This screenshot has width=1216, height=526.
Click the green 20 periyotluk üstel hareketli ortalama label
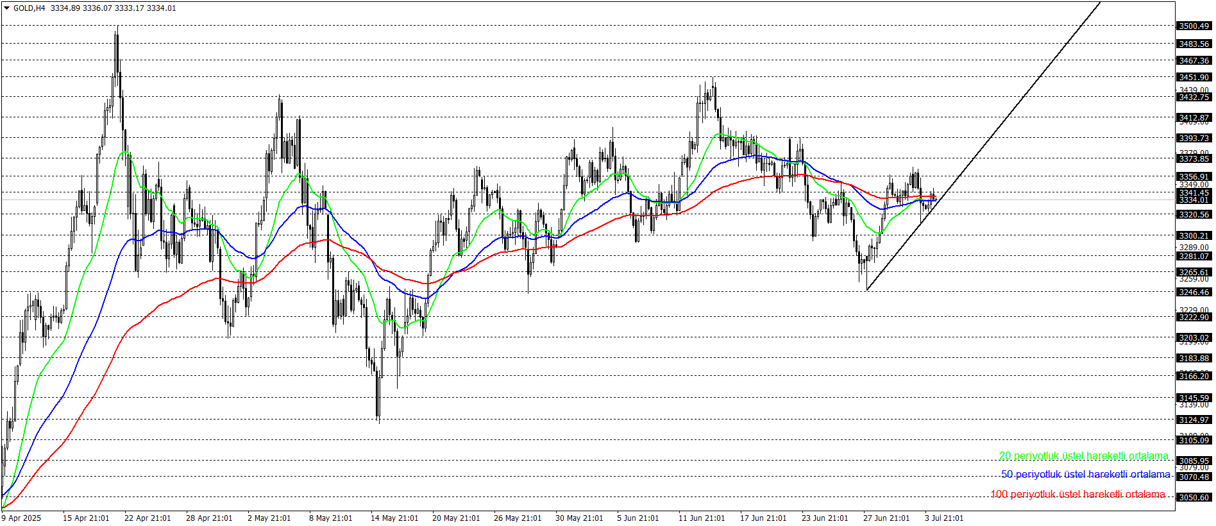tap(1084, 456)
